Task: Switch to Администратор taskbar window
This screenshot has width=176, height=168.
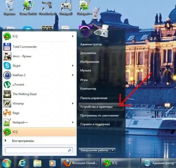Action: (159, 163)
